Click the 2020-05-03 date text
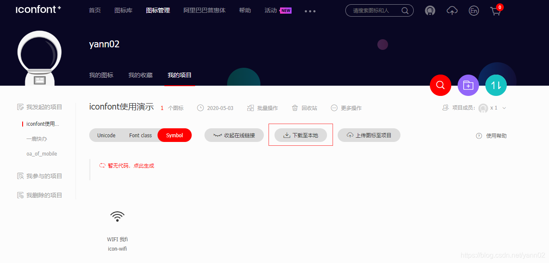 (x=220, y=108)
